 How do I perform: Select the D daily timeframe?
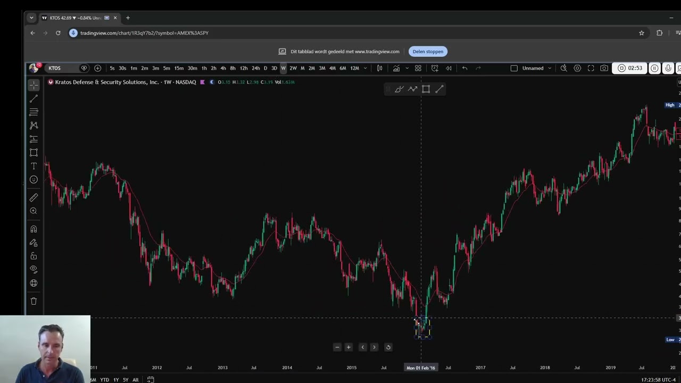coord(265,68)
